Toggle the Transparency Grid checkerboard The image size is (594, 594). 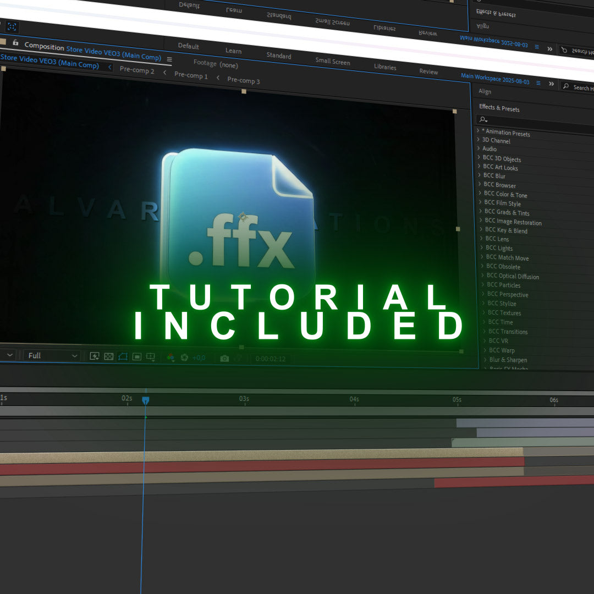click(x=109, y=356)
